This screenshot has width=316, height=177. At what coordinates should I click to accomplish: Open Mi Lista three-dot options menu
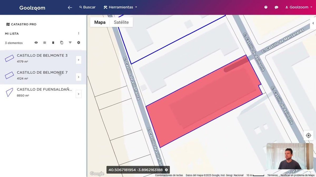tap(78, 33)
